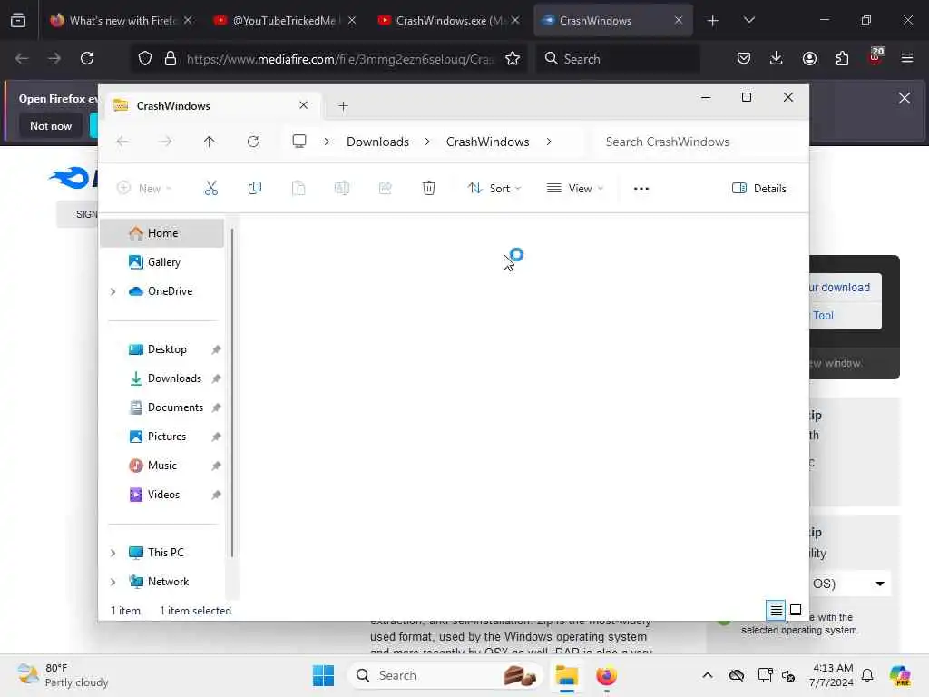Click the PC monitor icon in address bar
Viewport: 929px width, 697px height.
[x=299, y=142]
